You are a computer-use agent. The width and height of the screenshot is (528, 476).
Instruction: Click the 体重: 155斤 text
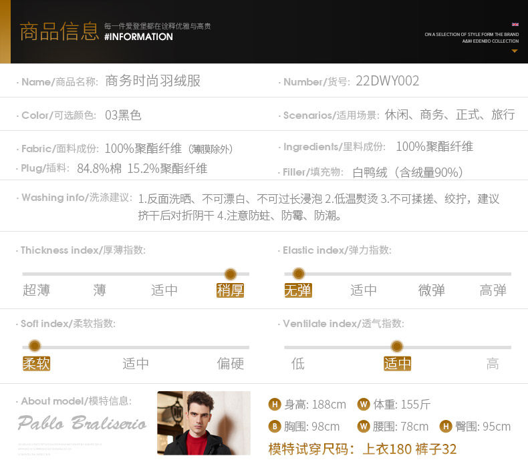(x=402, y=405)
